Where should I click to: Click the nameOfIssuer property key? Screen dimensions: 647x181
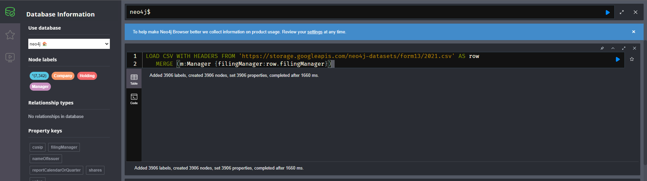46,159
